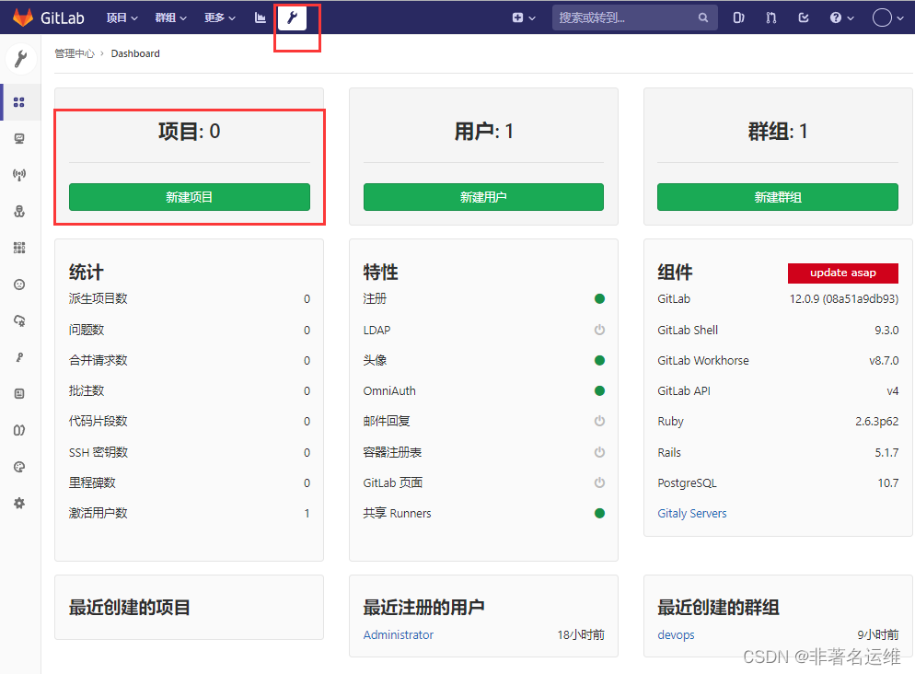Viewport: 915px width, 674px height.
Task: Open the to-do list icon
Action: (804, 18)
